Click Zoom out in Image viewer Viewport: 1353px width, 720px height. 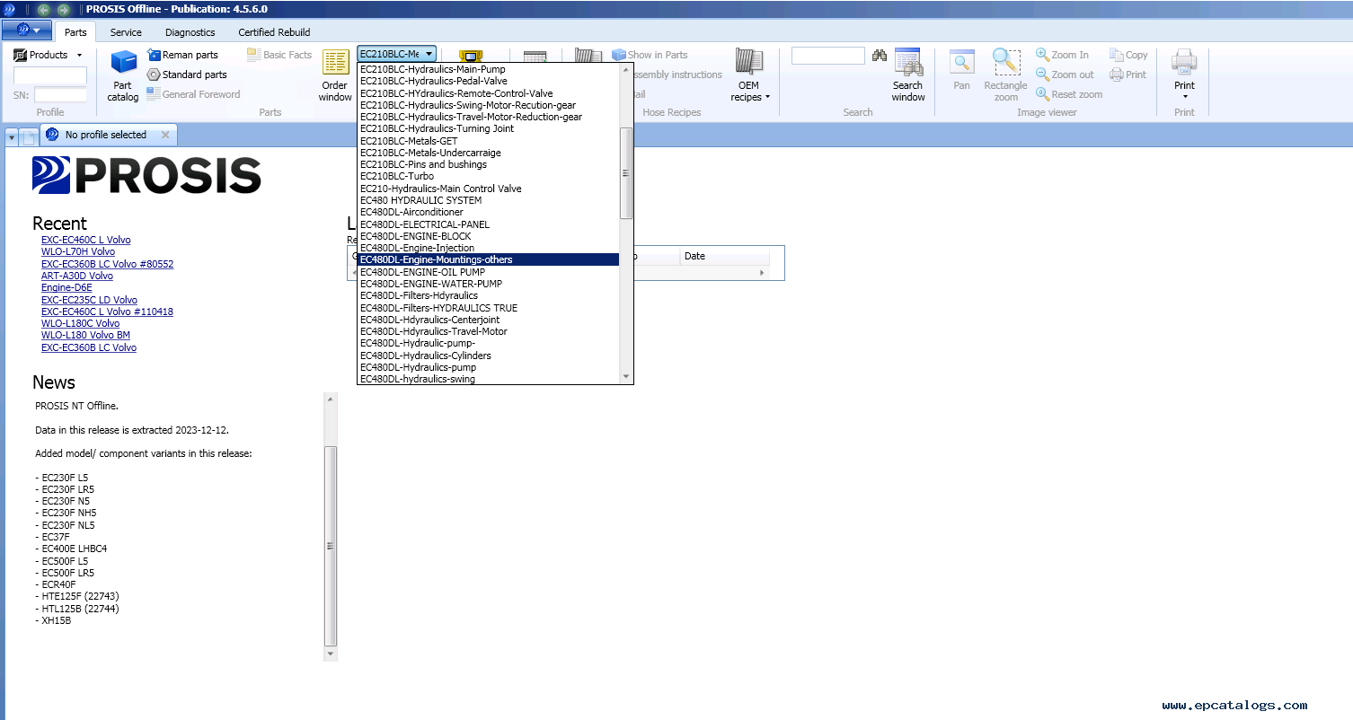coord(1065,75)
